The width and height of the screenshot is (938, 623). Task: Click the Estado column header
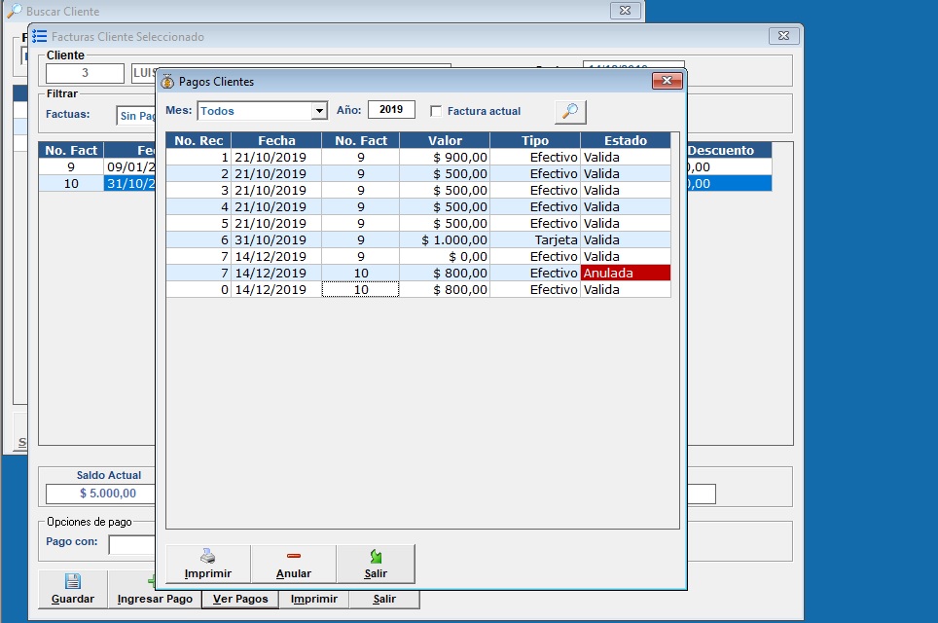click(625, 140)
